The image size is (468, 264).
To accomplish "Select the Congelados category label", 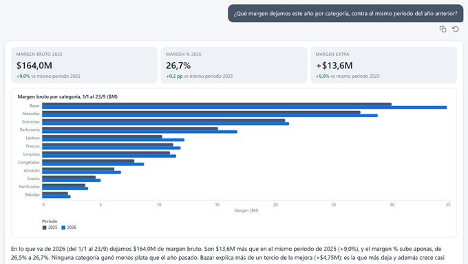I will 29,162.
